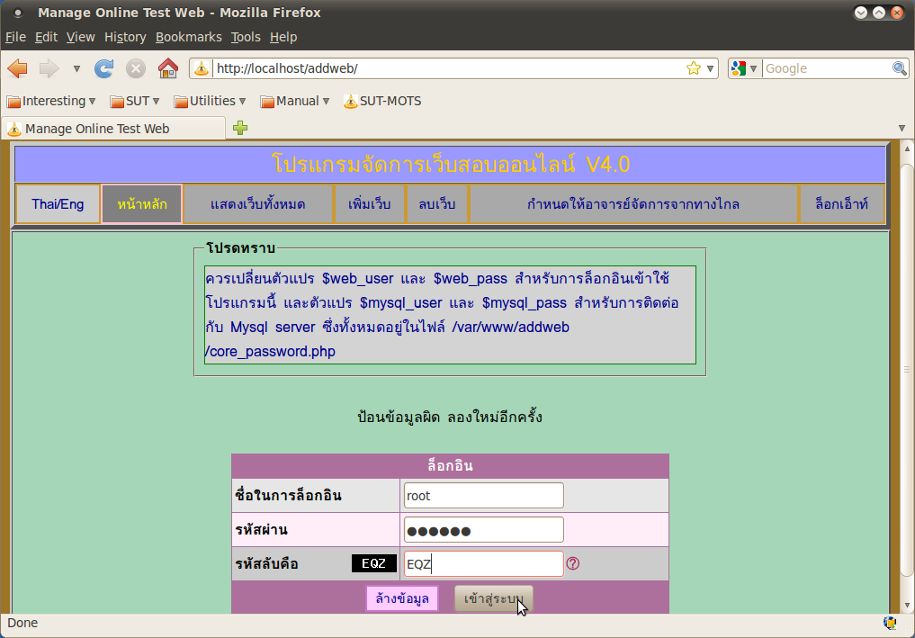Expand the SUT bookmarks folder
This screenshot has width=915, height=638.
coord(135,101)
